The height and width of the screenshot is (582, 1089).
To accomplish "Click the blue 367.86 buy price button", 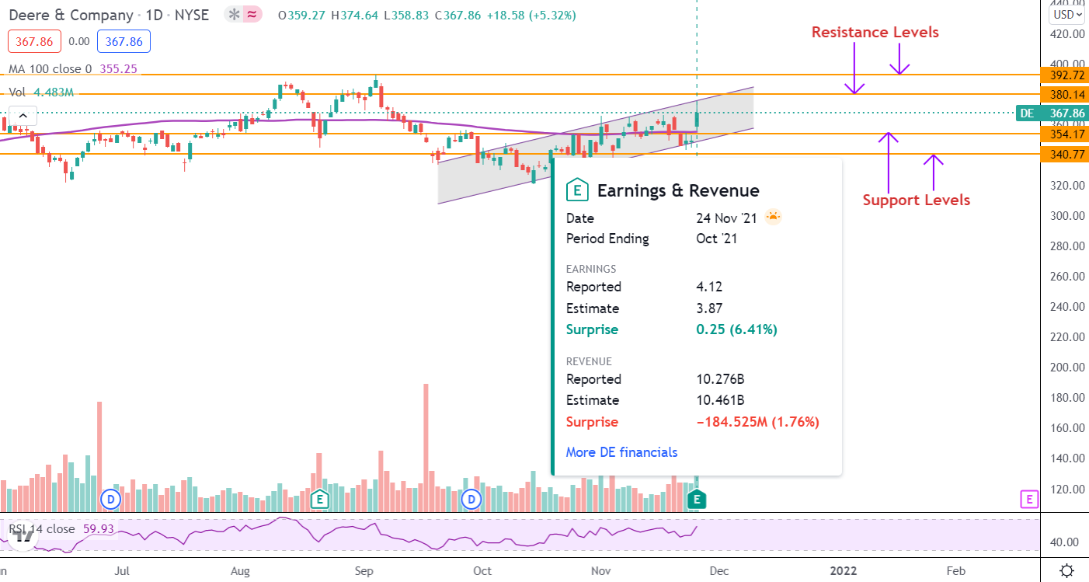I will pyautogui.click(x=124, y=41).
